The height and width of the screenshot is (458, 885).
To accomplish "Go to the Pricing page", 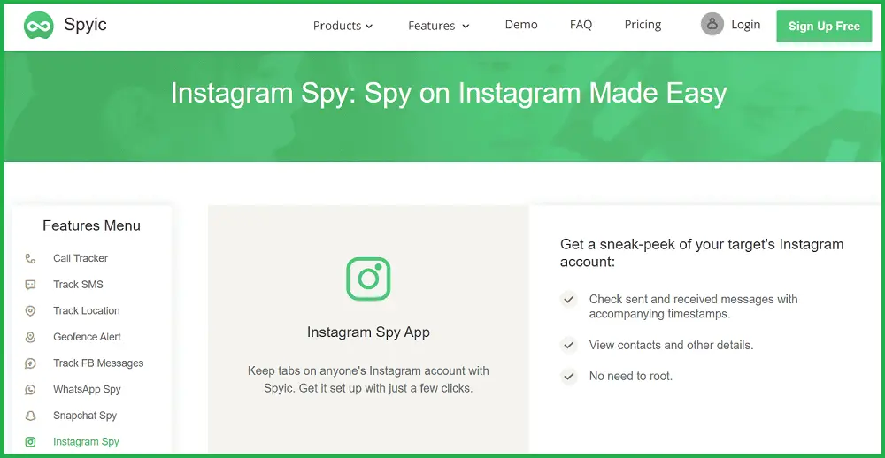I will pyautogui.click(x=643, y=25).
